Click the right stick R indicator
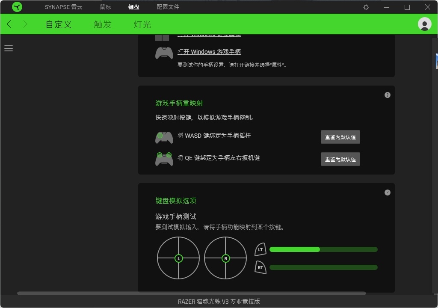The height and width of the screenshot is (308, 438). (226, 258)
